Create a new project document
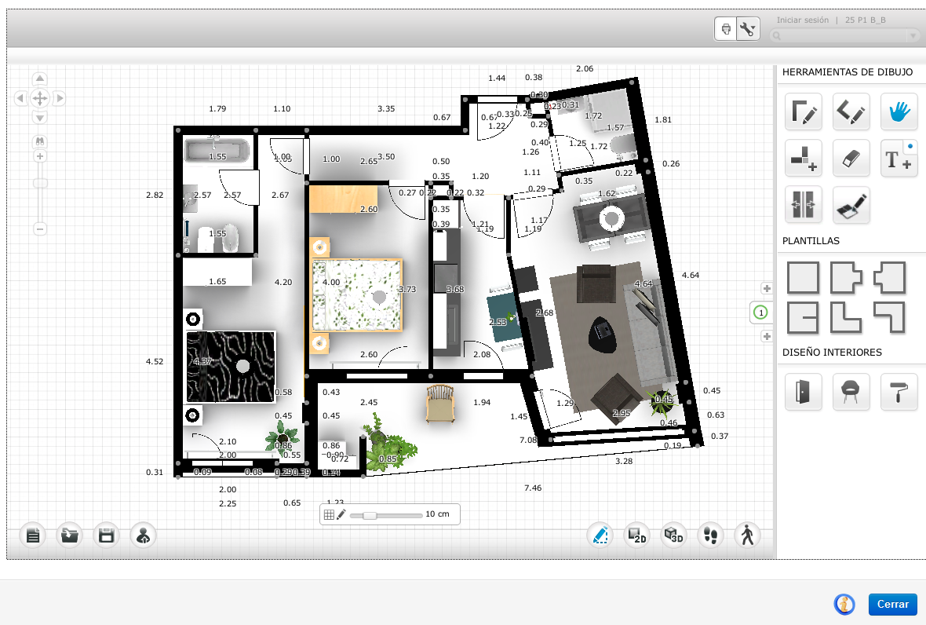 coord(33,535)
